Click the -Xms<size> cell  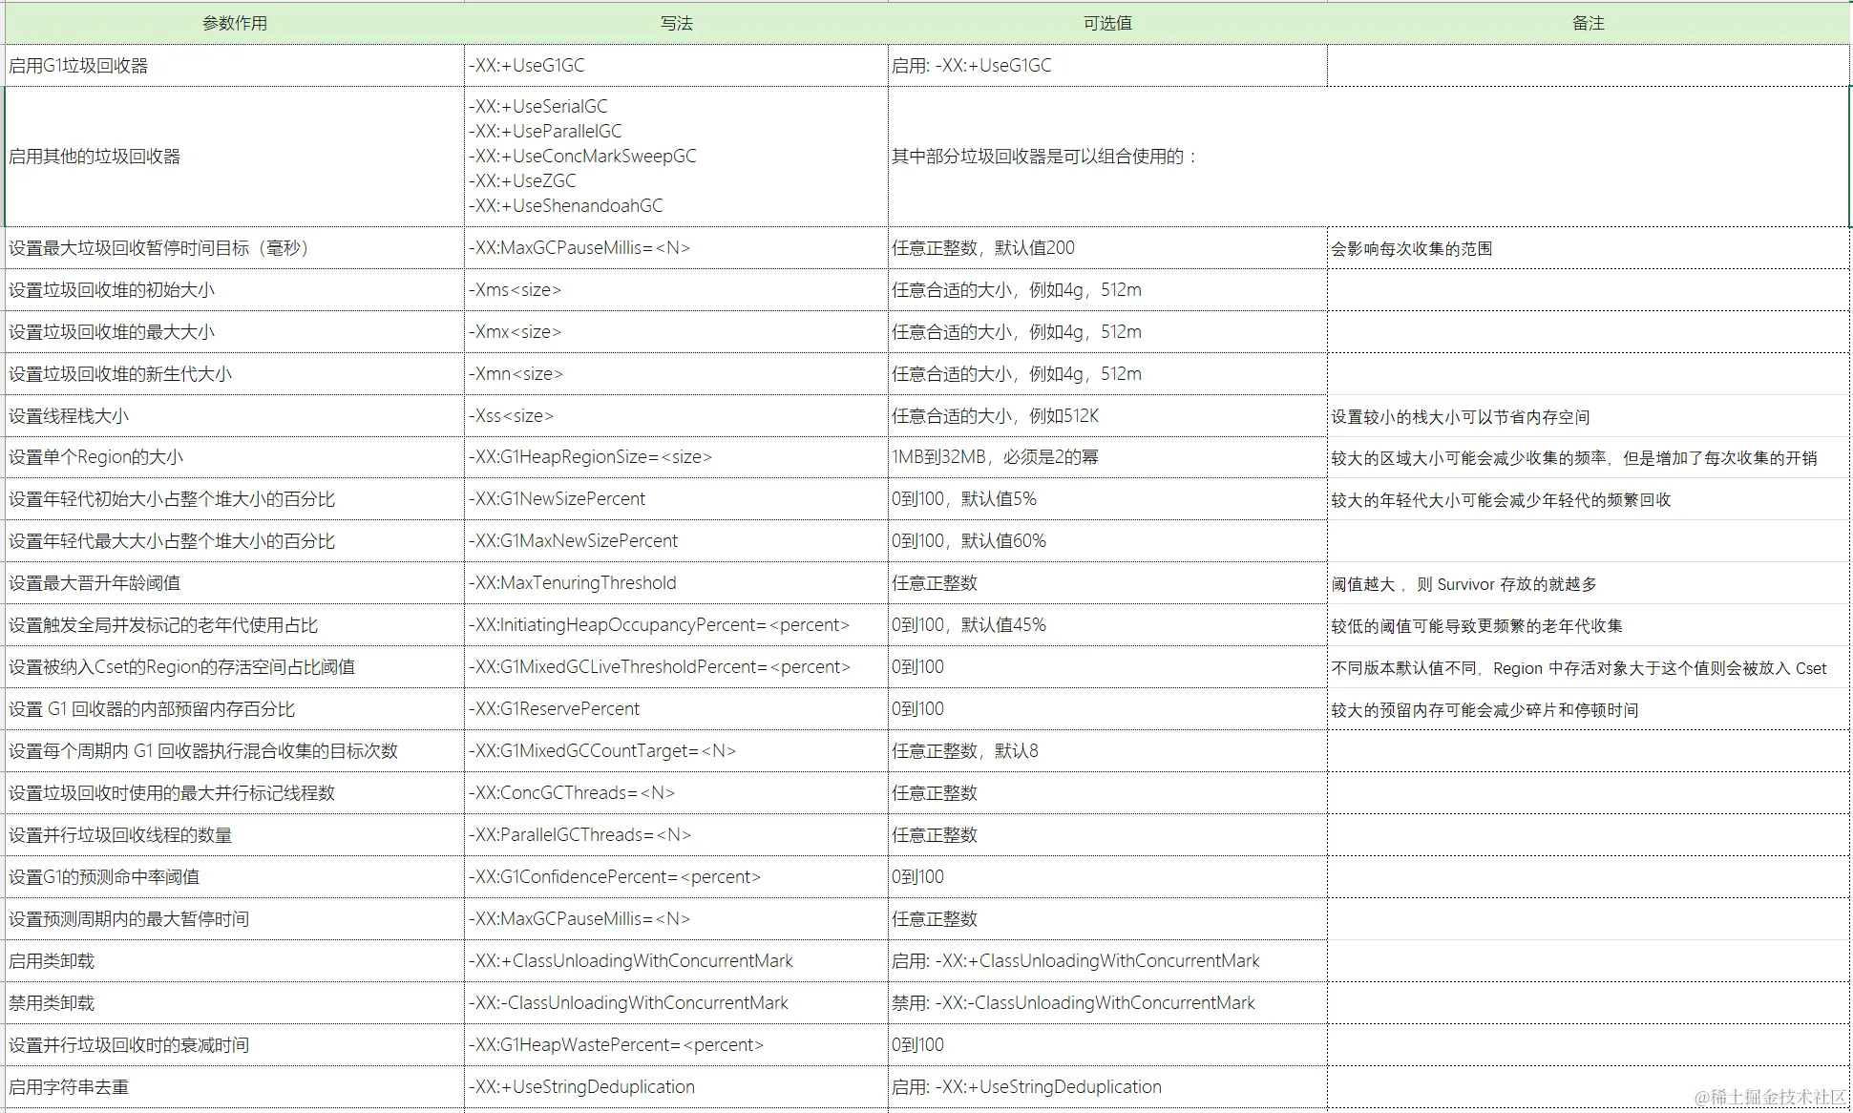coord(516,290)
